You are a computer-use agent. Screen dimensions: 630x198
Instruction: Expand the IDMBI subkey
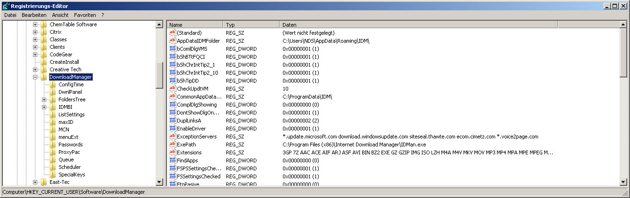pyautogui.click(x=44, y=107)
